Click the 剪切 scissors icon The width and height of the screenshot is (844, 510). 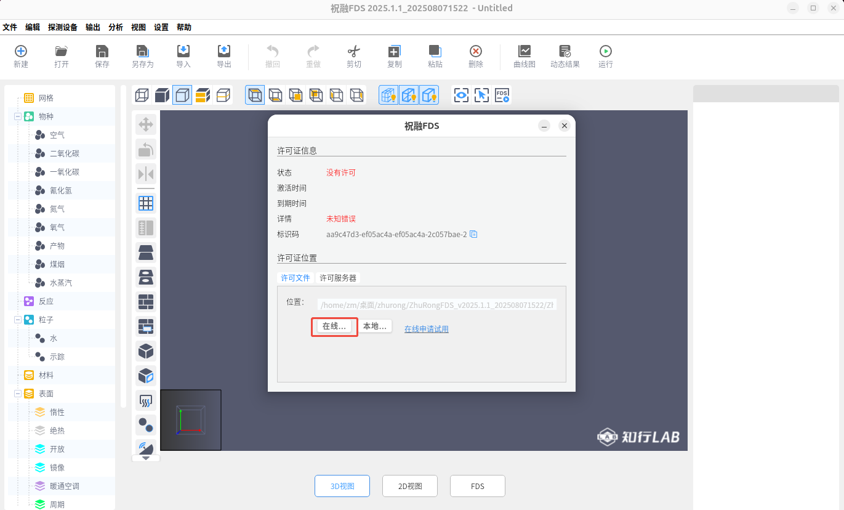click(354, 51)
